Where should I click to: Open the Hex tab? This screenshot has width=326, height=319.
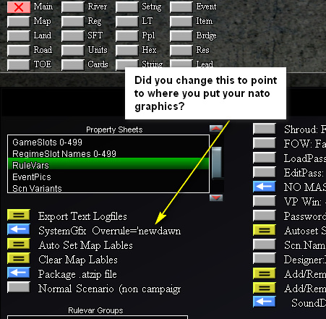127,51
